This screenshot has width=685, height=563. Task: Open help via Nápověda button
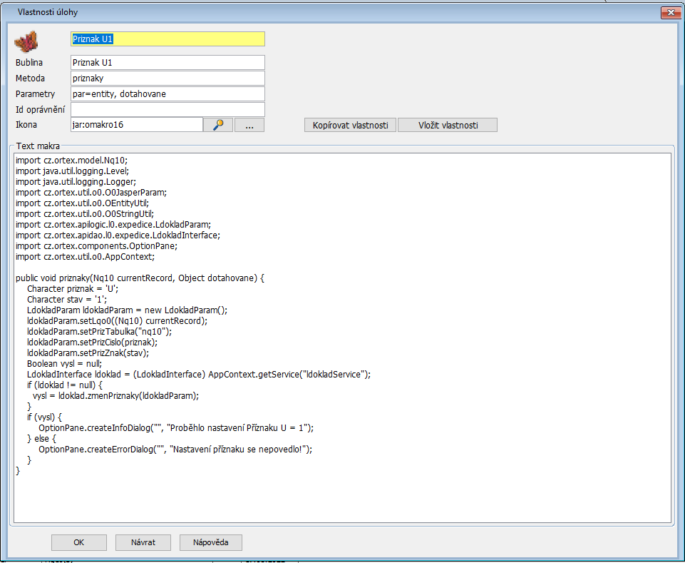pos(210,542)
